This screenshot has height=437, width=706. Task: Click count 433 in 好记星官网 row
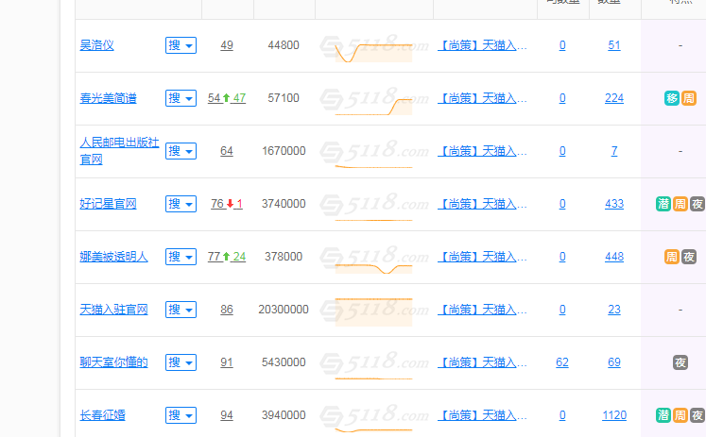(x=614, y=204)
